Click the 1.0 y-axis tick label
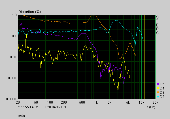Viewport: 170px width, 119px height. tap(14, 15)
